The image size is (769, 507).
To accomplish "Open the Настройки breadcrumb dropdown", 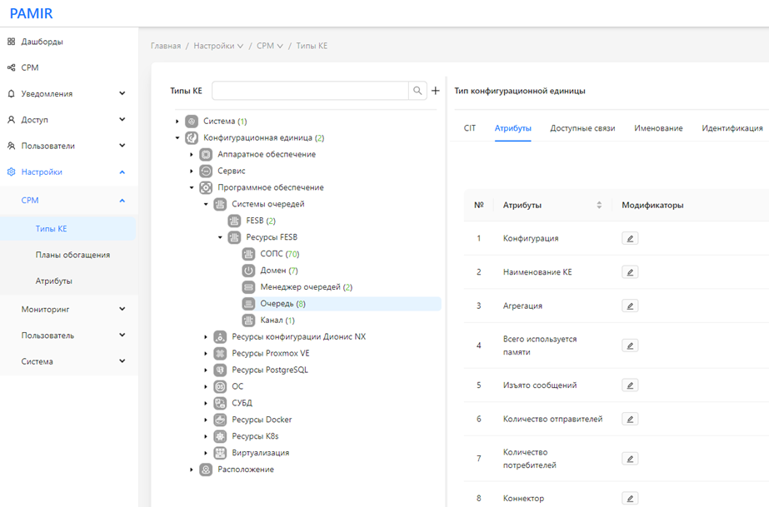I will [x=218, y=46].
